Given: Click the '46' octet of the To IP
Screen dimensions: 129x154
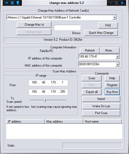Looking at the screenshot, I should pyautogui.click(x=44, y=92).
